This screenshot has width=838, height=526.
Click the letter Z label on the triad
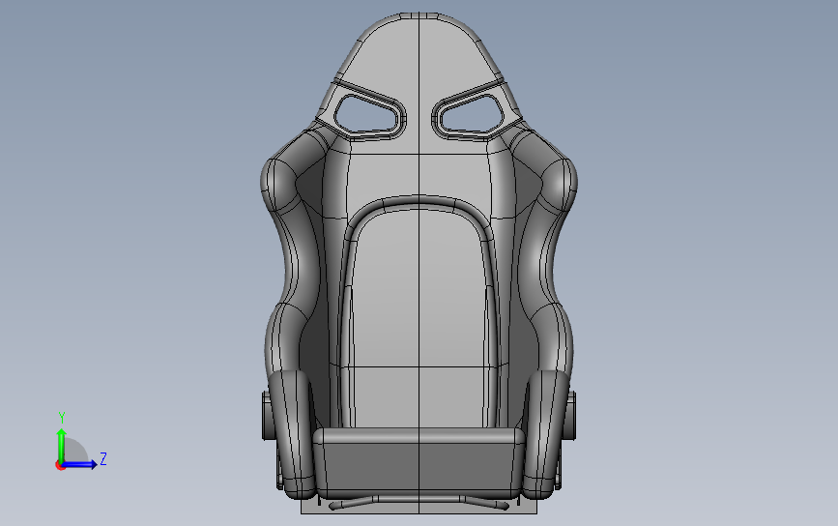[x=103, y=458]
